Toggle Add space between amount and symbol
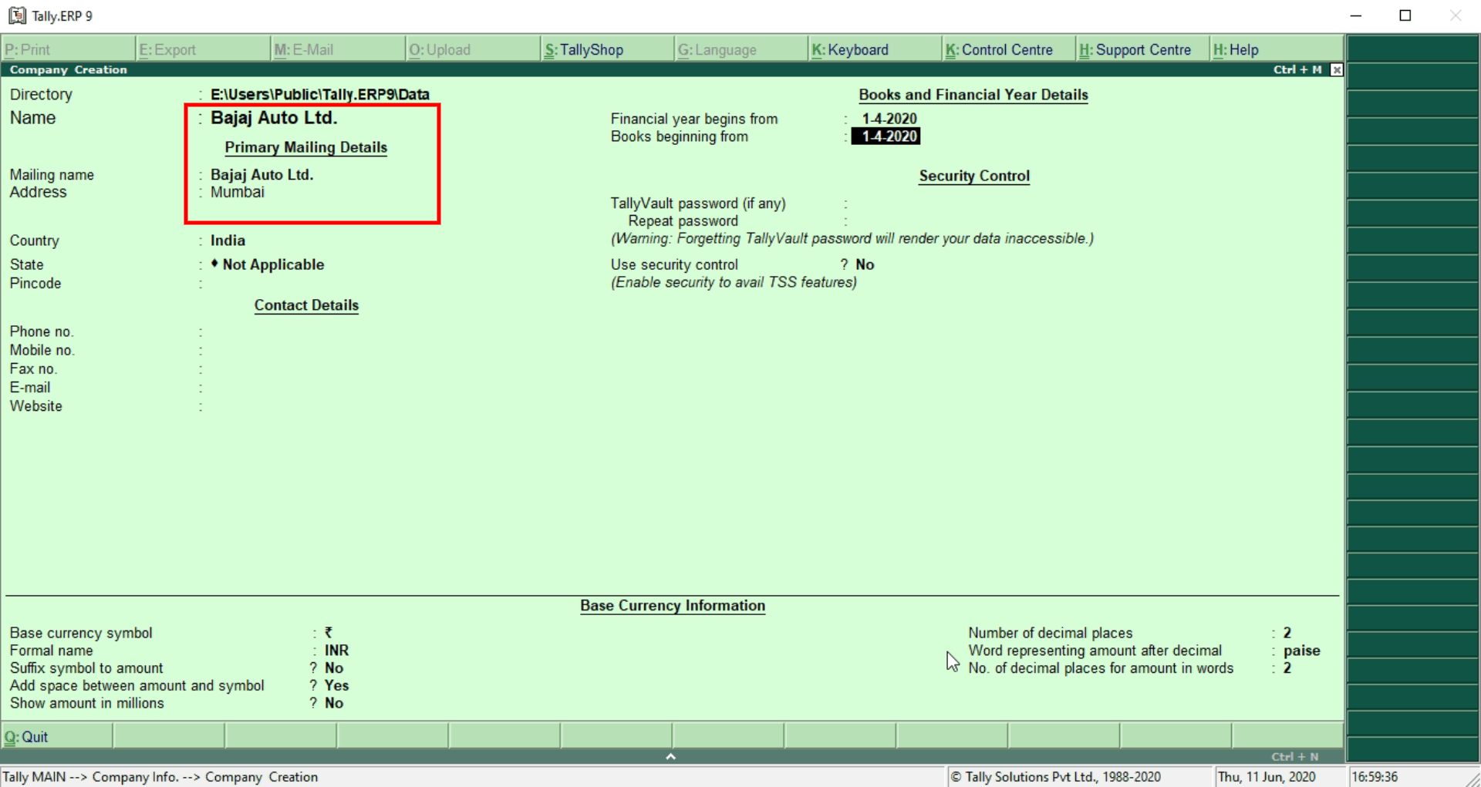The height and width of the screenshot is (787, 1481). [x=336, y=686]
